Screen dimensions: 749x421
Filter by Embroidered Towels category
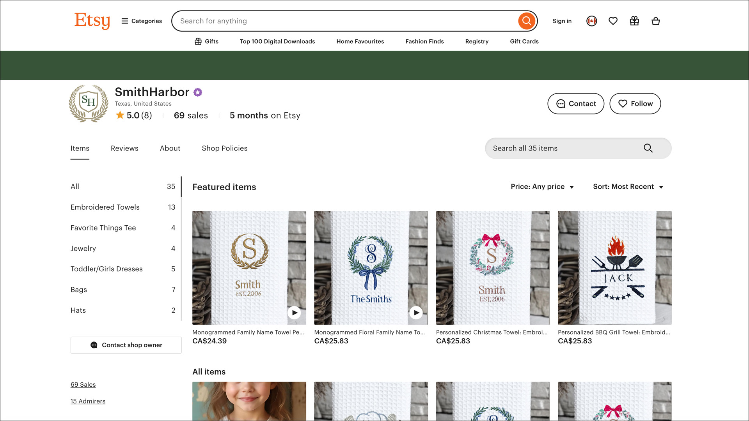(x=105, y=207)
